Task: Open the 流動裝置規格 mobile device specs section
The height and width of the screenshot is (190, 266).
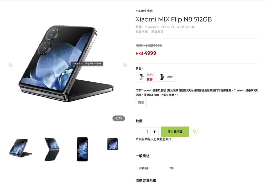Action: [146, 180]
